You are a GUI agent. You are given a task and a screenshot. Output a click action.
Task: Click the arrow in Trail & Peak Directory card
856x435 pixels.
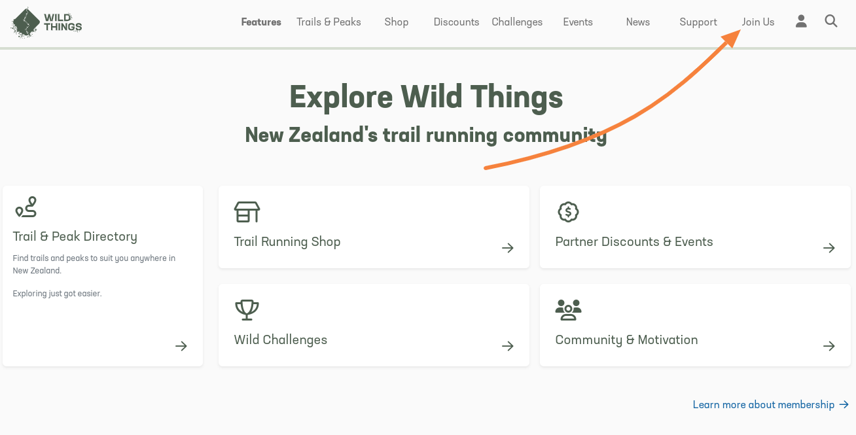point(181,346)
